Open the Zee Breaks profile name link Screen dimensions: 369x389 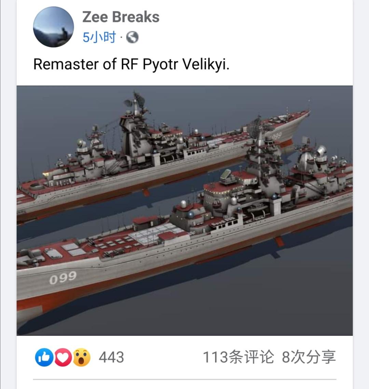tap(121, 17)
